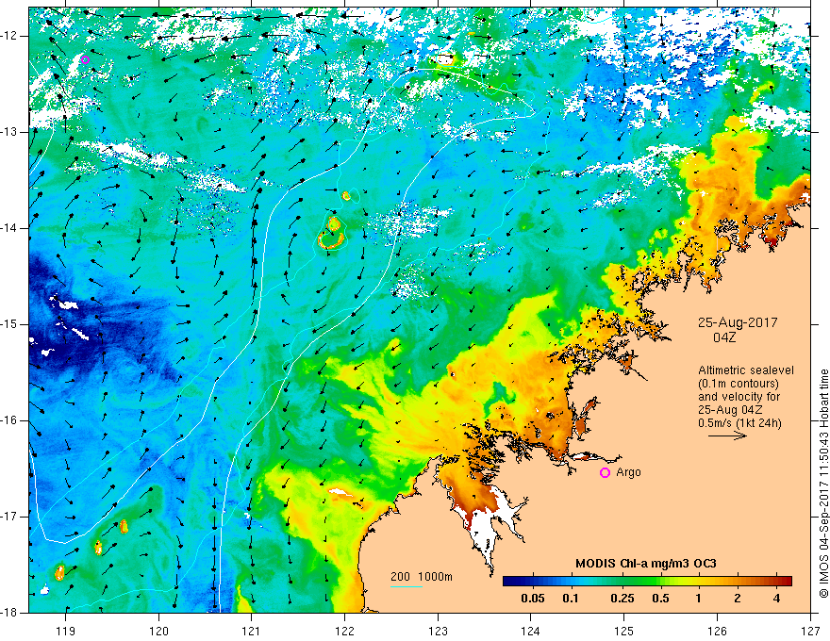
Task: Click the "(0.1m contours)" caption line
Action: point(739,384)
